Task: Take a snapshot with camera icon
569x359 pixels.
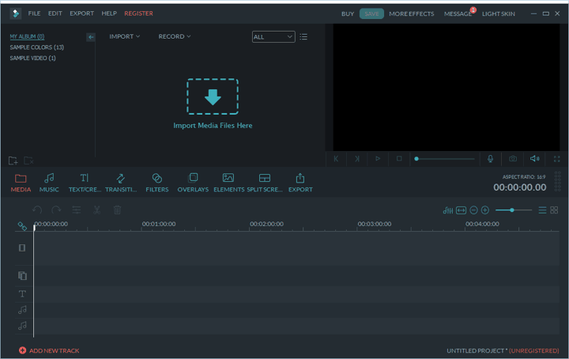Action: (x=513, y=159)
